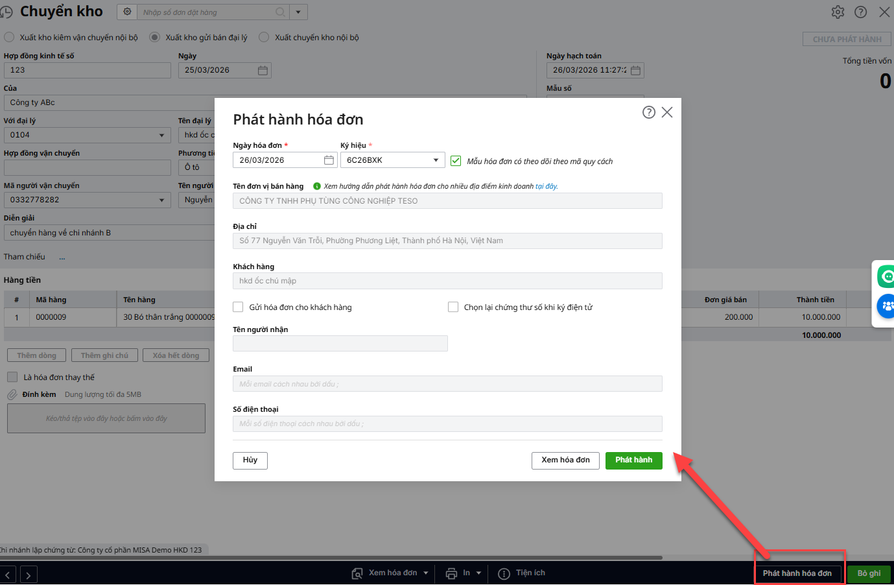Screen dimensions: 894x585
Task: Open the Tiện ích info icon
Action: coord(504,573)
